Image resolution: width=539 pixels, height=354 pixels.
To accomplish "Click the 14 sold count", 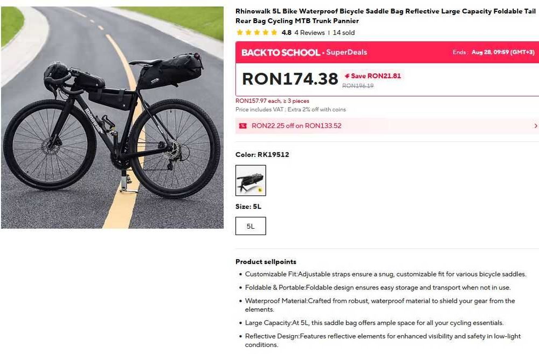I will 344,33.
